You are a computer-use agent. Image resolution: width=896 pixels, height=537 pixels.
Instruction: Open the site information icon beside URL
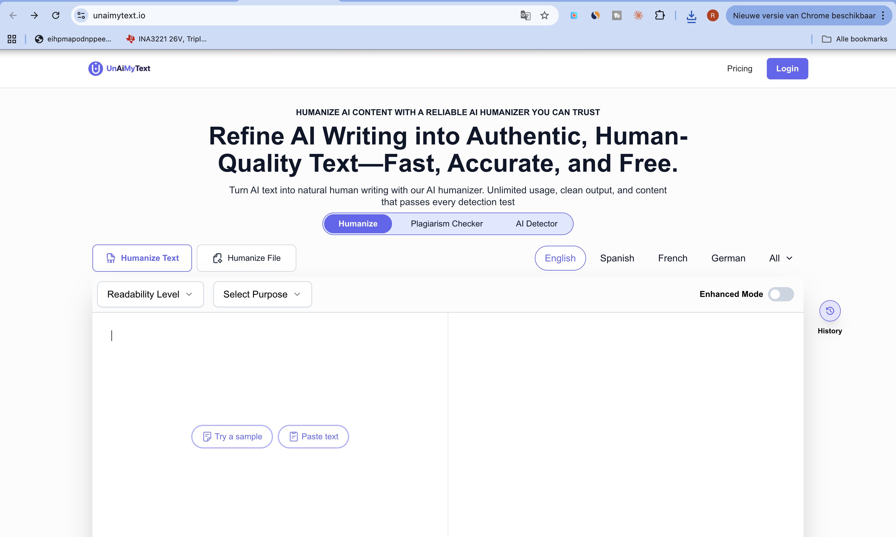81,16
